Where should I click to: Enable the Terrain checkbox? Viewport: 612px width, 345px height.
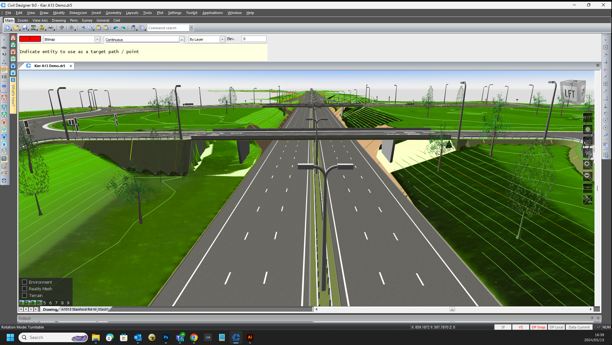tap(25, 295)
